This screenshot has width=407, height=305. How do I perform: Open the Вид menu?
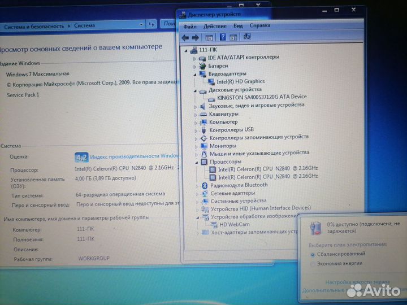[x=238, y=26]
